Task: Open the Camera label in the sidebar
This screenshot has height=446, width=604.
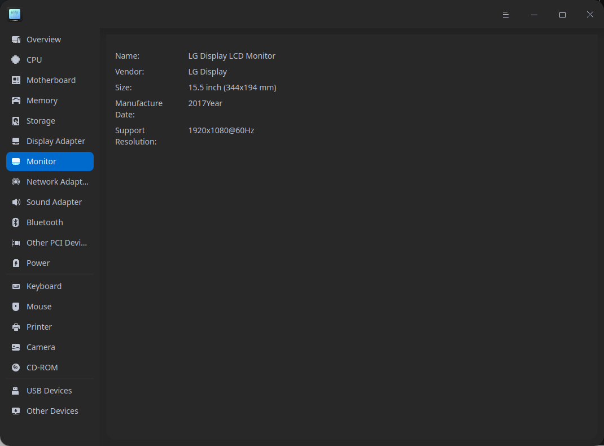Action: coord(41,347)
